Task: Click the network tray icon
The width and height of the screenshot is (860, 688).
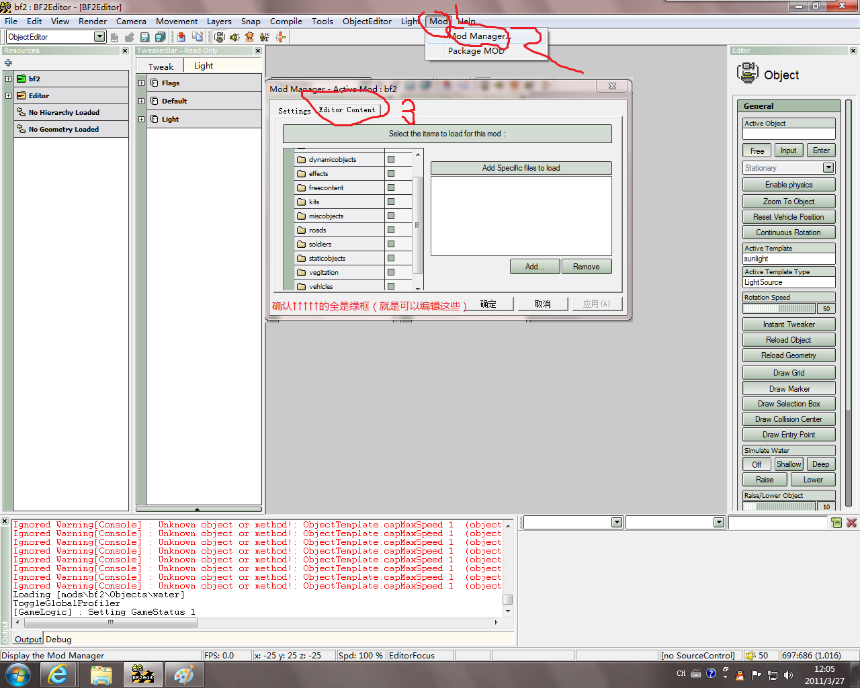Action: (772, 675)
